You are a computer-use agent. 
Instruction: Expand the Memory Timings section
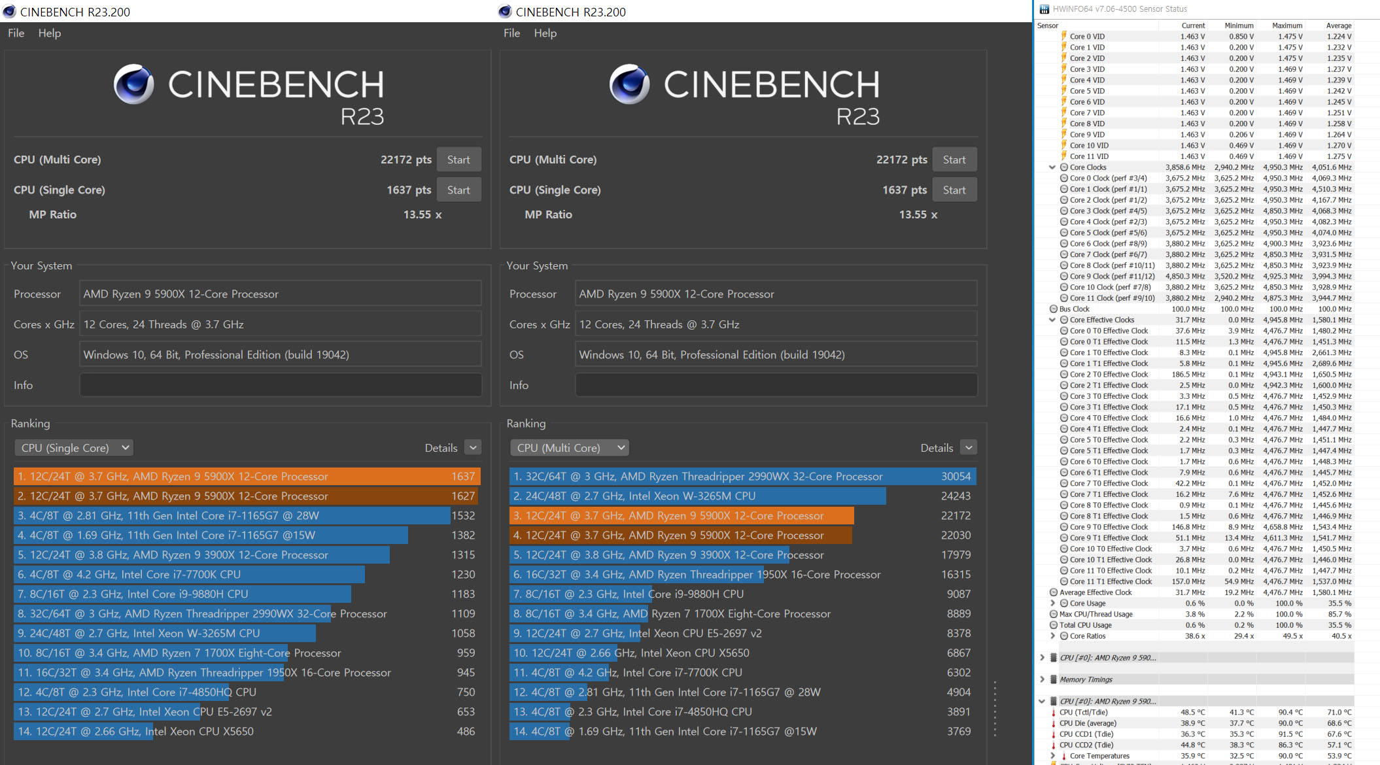coord(1042,679)
